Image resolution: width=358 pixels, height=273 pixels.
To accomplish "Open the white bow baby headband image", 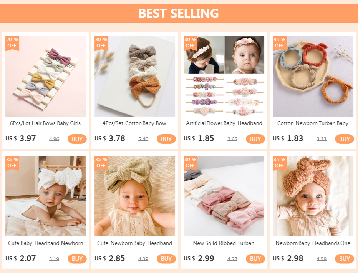I will tap(46, 196).
